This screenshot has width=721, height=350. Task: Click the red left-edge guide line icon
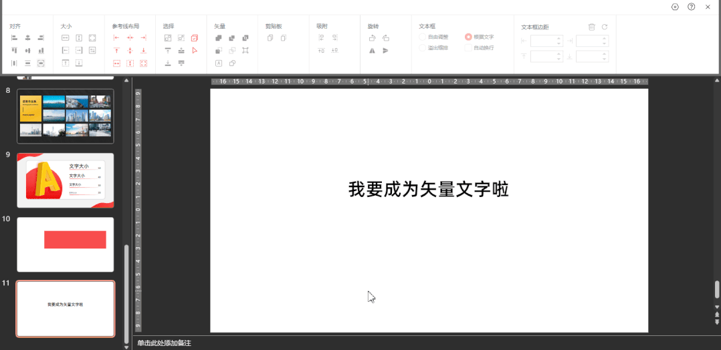pyautogui.click(x=116, y=37)
